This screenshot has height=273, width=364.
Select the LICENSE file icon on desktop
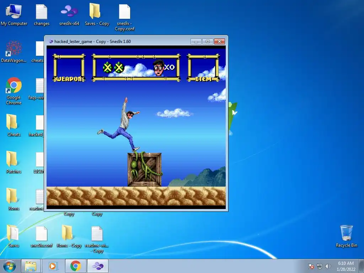pyautogui.click(x=39, y=162)
